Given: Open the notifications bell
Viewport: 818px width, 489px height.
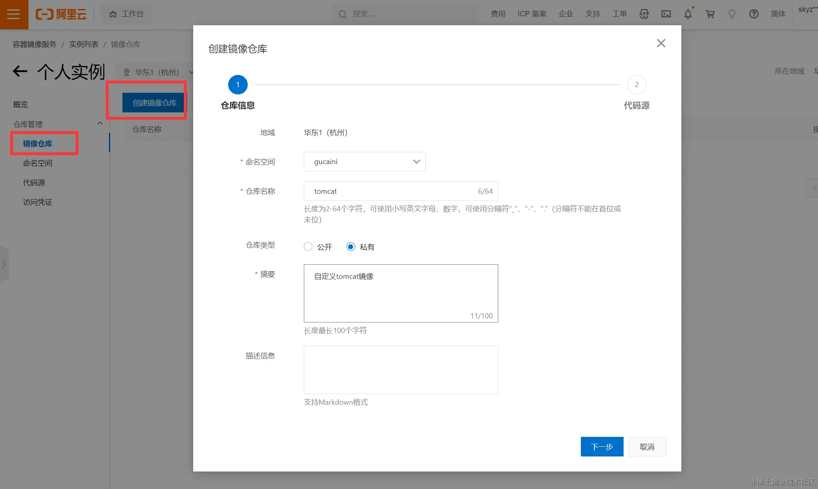Looking at the screenshot, I should pos(688,14).
